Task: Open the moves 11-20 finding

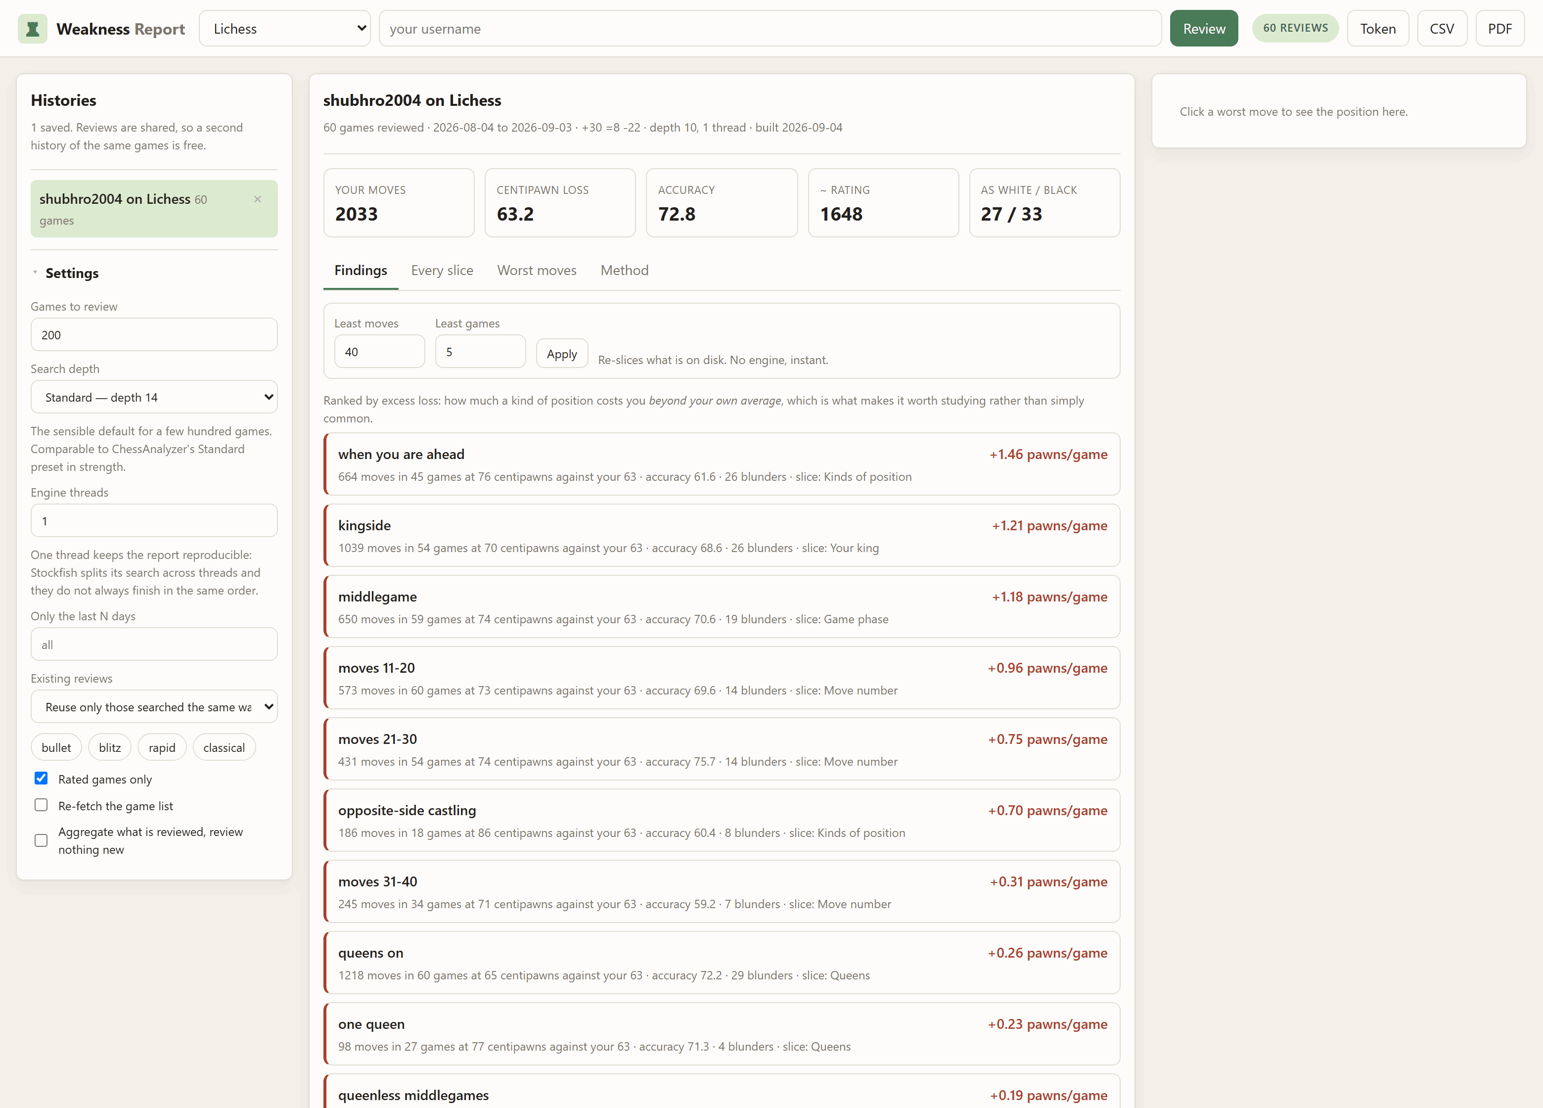Action: (722, 678)
